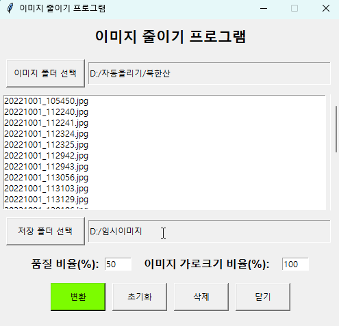The width and height of the screenshot is (339, 326).
Task: Focus the save folder path field D:/임시이미지
Action: [210, 231]
